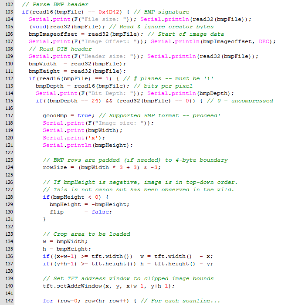The height and width of the screenshot is (305, 305).
Task: Click the 'x' character literal
Action: point(91,138)
